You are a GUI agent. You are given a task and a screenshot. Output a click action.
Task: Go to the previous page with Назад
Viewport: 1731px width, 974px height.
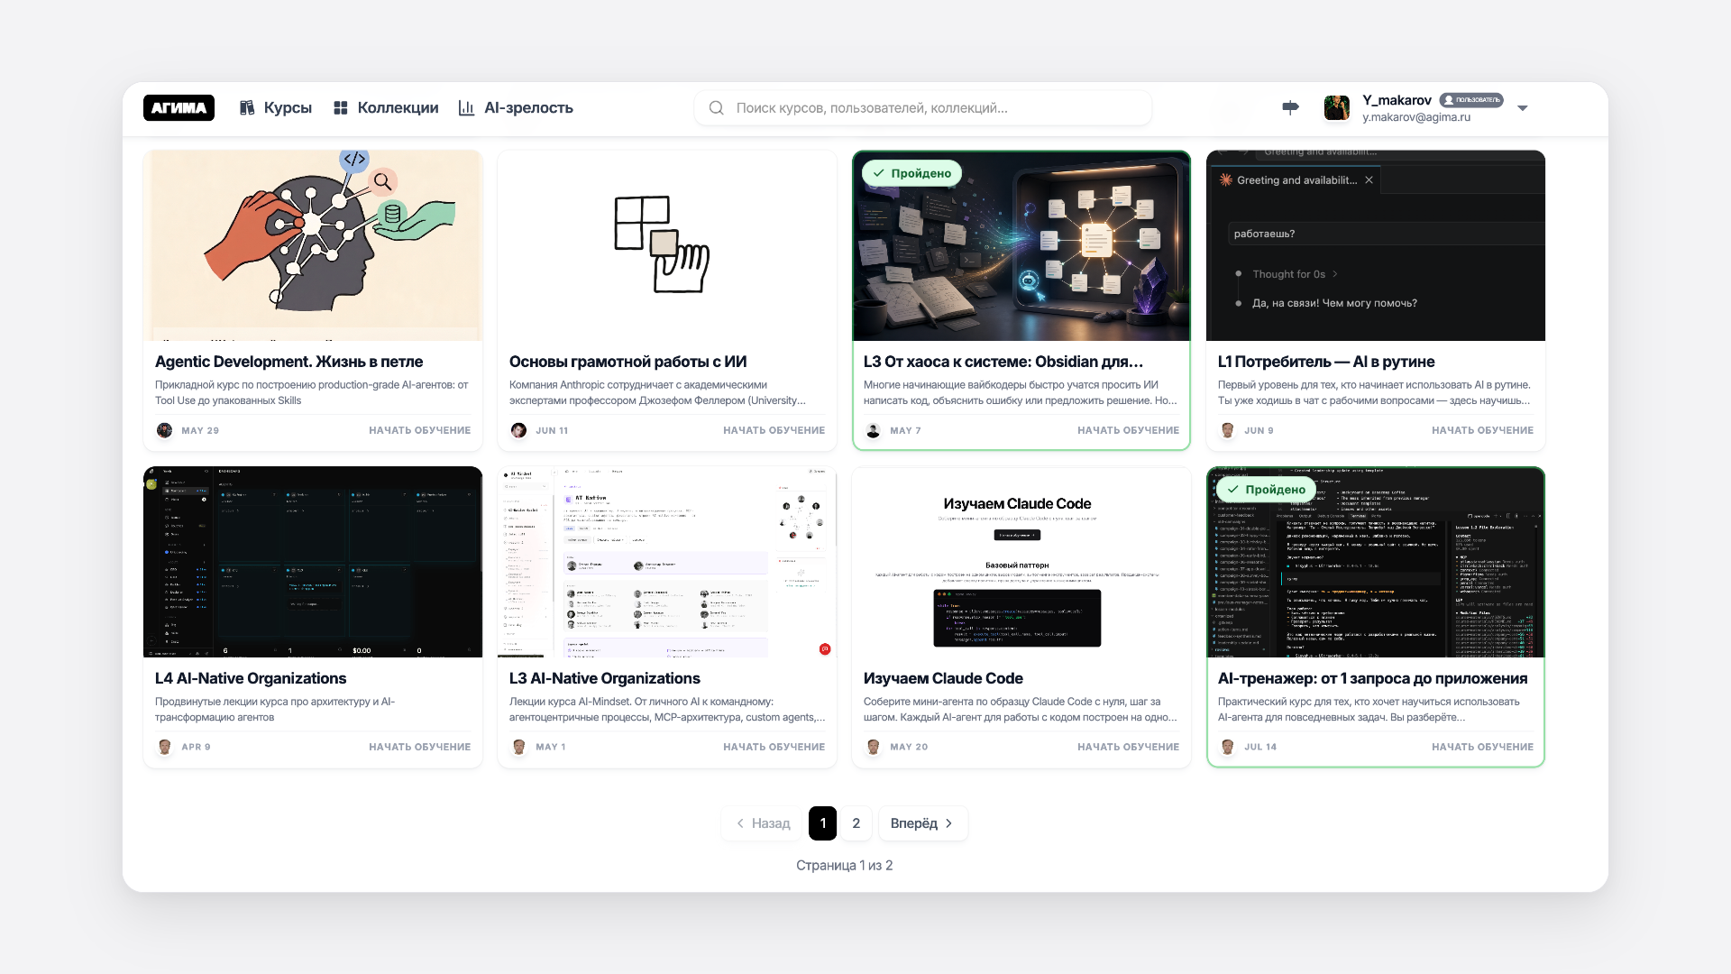coord(763,823)
